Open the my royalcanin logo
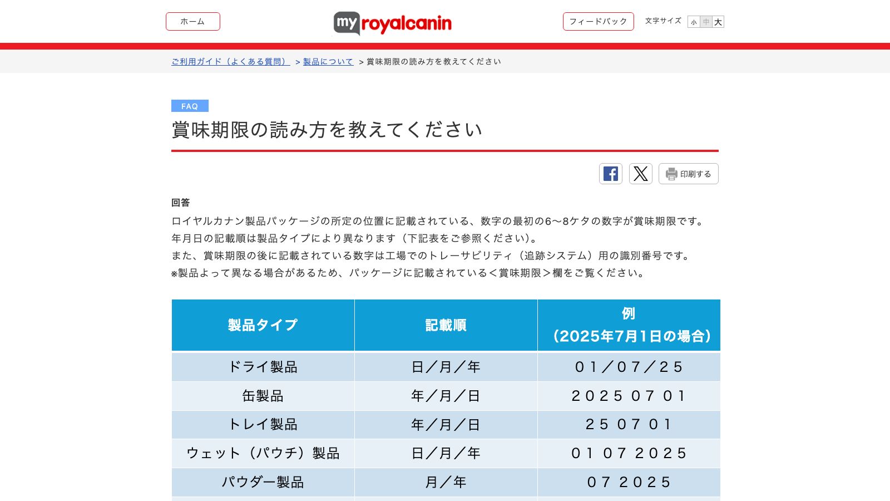This screenshot has height=501, width=890. point(393,23)
